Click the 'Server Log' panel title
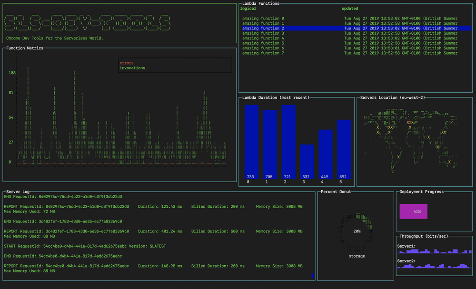The height and width of the screenshot is (289, 476). coord(18,192)
